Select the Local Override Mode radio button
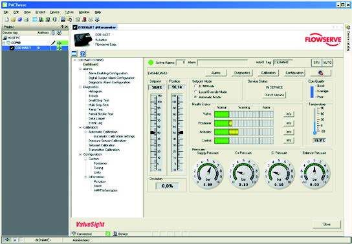 (x=195, y=92)
